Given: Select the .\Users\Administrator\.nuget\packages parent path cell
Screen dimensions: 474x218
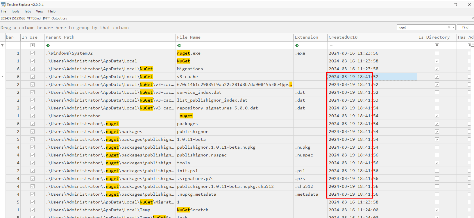Looking at the screenshot, I should pyautogui.click(x=110, y=131).
